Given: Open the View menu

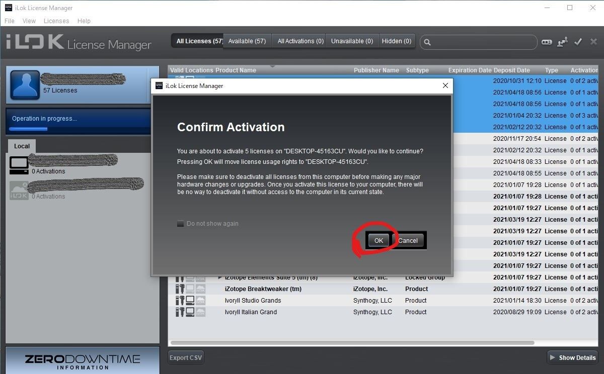Looking at the screenshot, I should [29, 21].
